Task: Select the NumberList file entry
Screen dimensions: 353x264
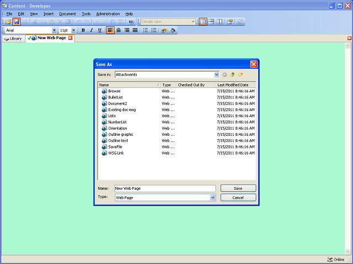Action: [x=117, y=122]
